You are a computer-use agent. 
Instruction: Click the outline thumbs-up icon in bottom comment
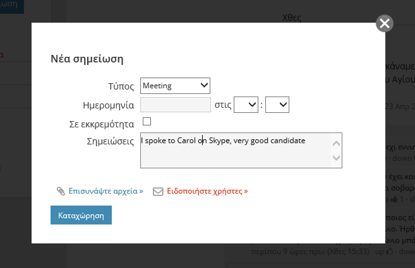pos(390,252)
